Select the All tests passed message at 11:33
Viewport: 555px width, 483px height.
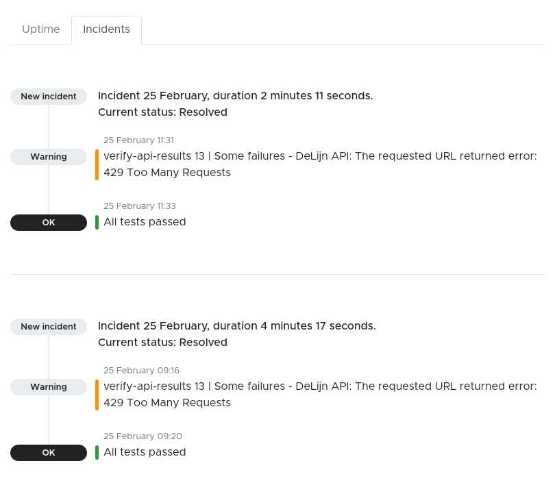145,222
